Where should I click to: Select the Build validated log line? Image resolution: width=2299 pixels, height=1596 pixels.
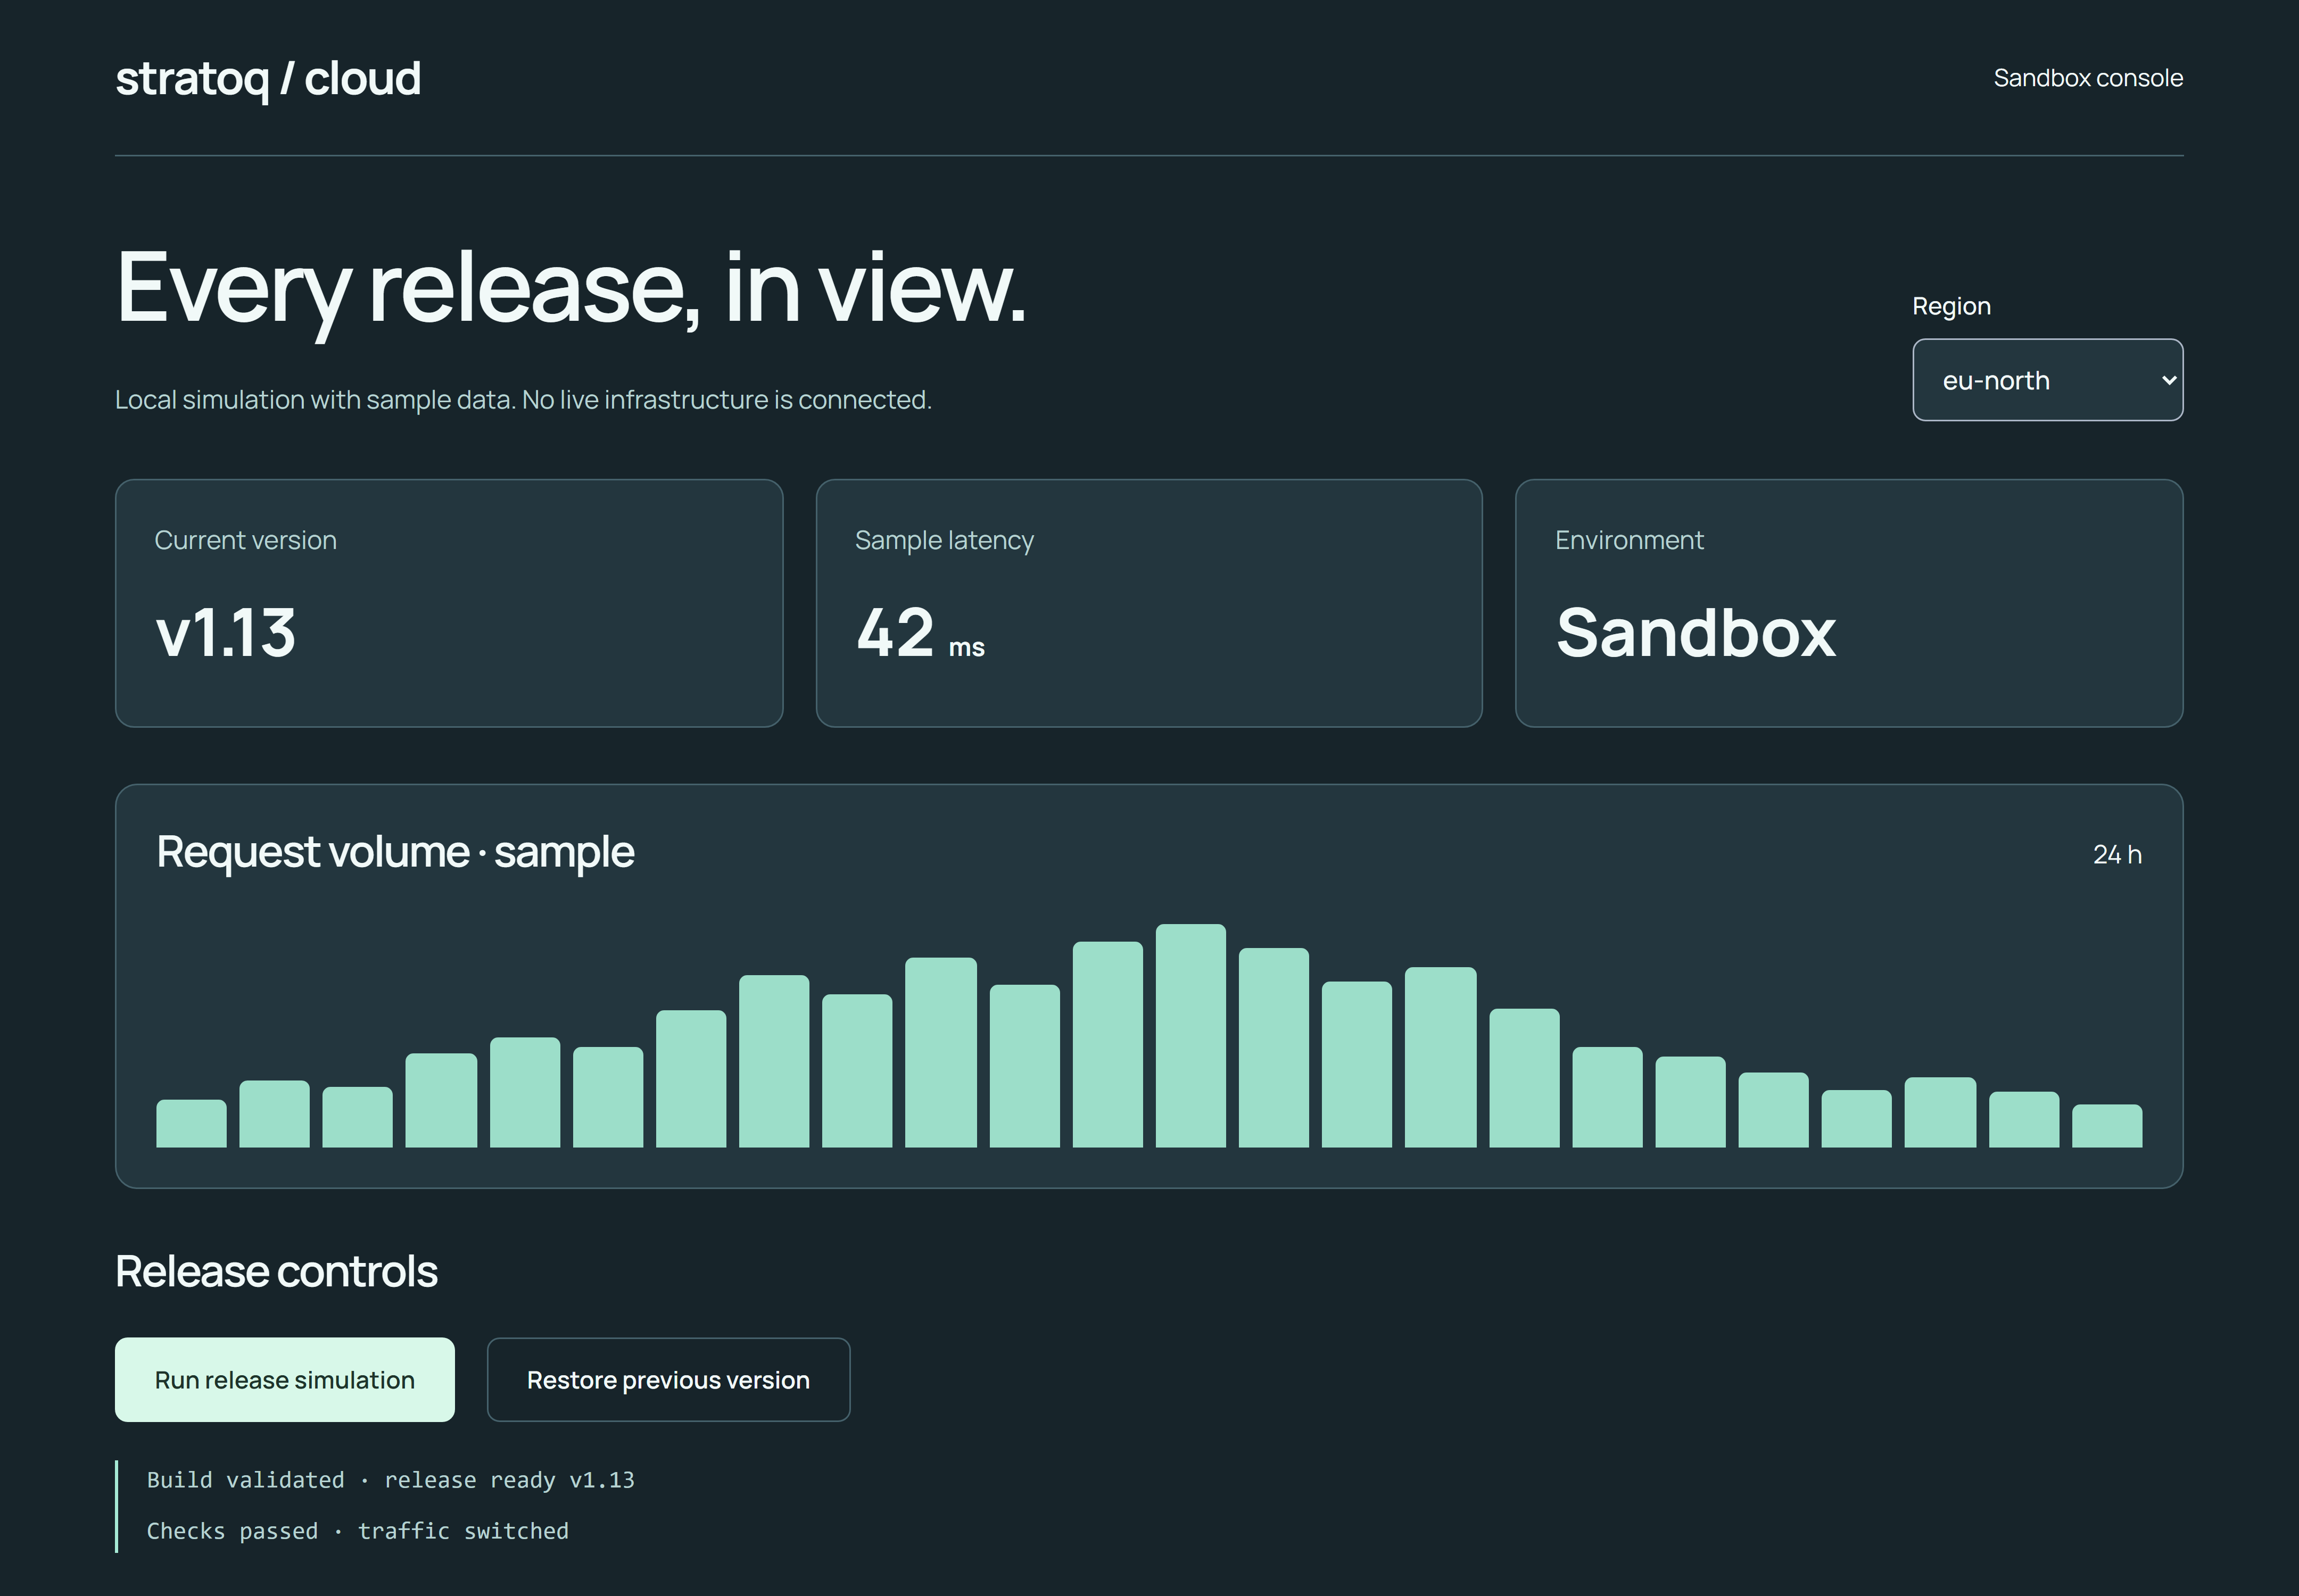(391, 1480)
